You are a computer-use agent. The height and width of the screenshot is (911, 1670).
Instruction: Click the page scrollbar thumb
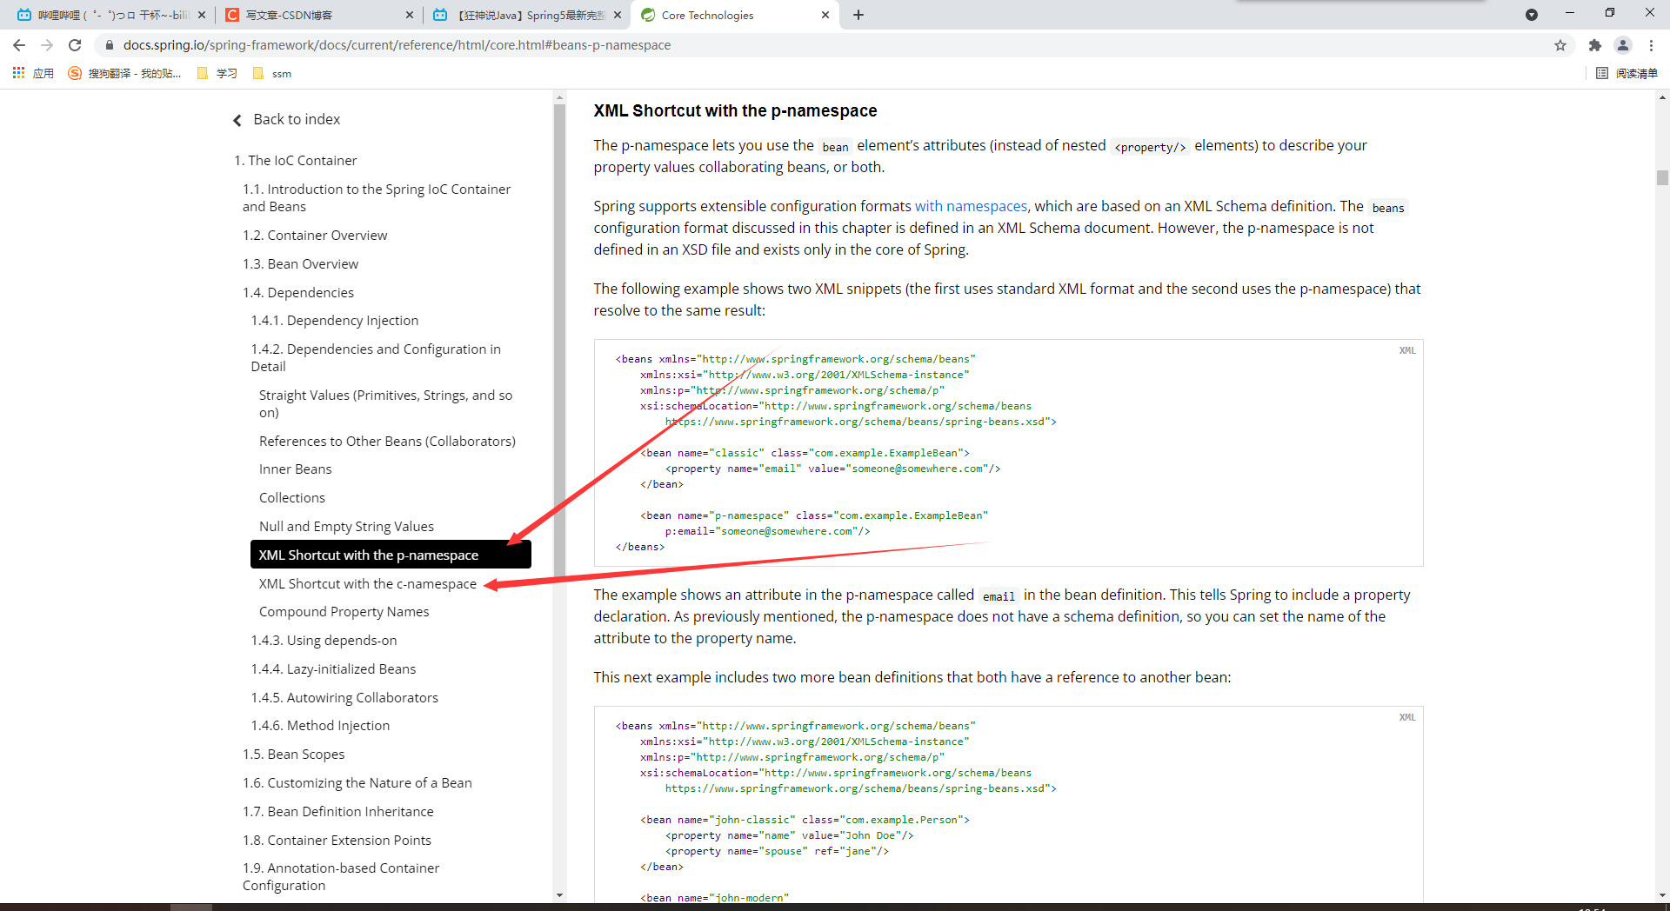pyautogui.click(x=1662, y=177)
